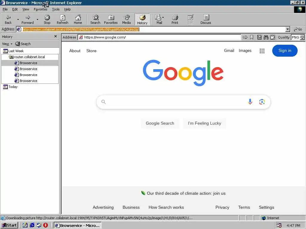Click the Browservice bookmark icon
This screenshot has width=306, height=229.
point(252,37)
